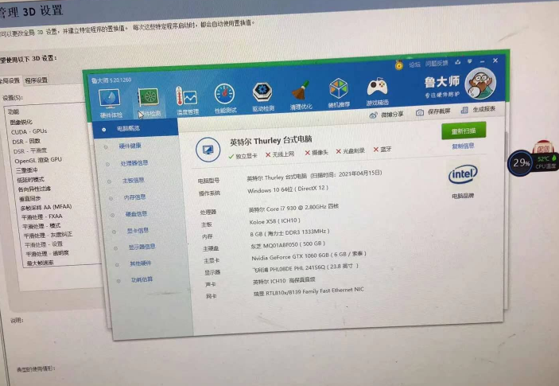This screenshot has height=386, width=559.
Task: Click the 无线上网 status item
Action: point(280,154)
